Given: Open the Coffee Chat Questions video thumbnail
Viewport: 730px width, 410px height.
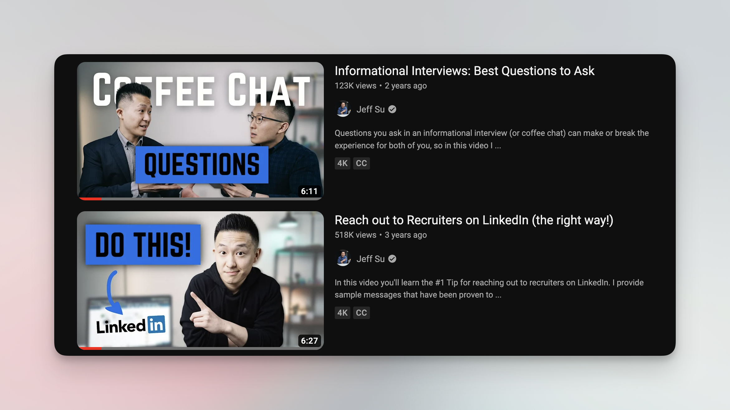Looking at the screenshot, I should [200, 131].
